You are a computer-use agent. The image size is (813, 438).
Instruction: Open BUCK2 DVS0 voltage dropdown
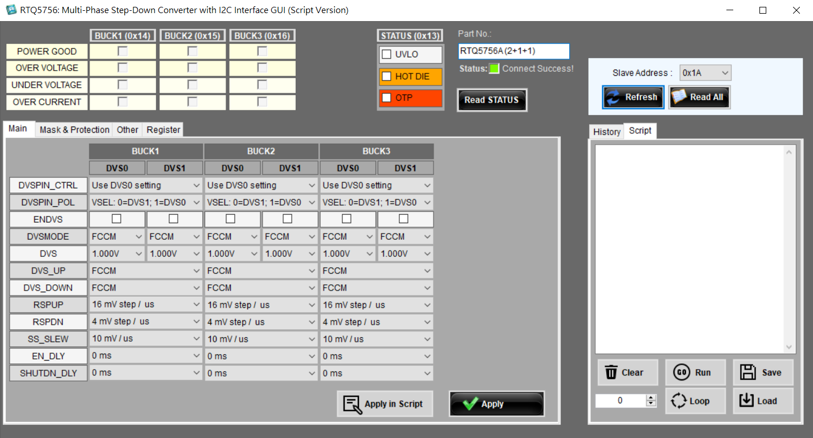pyautogui.click(x=232, y=253)
